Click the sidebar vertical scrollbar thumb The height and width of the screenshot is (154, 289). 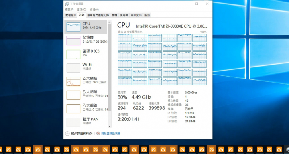click(110, 68)
